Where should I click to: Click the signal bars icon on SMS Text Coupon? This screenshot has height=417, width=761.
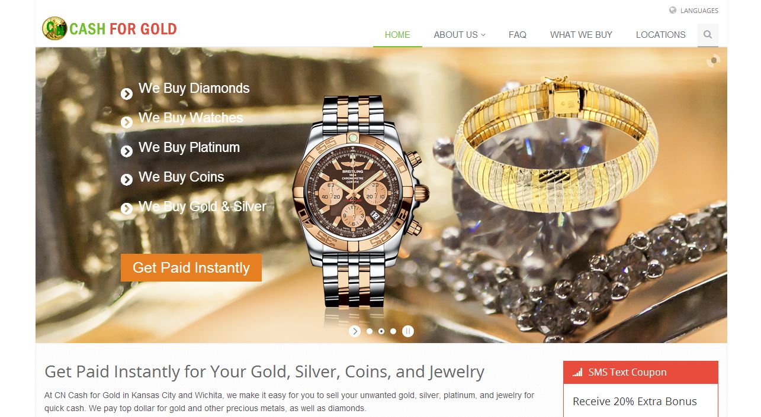coord(577,372)
